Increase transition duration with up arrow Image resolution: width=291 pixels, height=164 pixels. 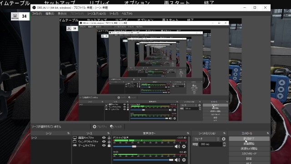tap(224, 143)
